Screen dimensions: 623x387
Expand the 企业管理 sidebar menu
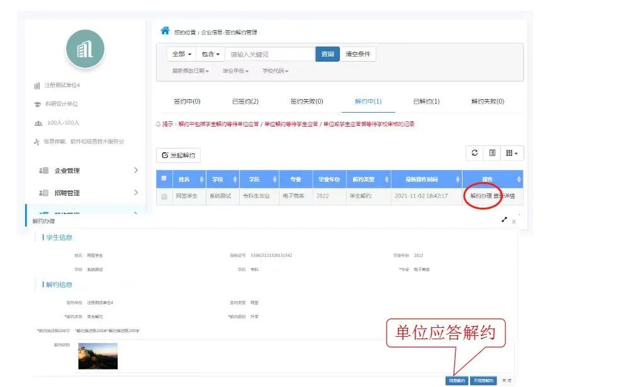click(88, 171)
